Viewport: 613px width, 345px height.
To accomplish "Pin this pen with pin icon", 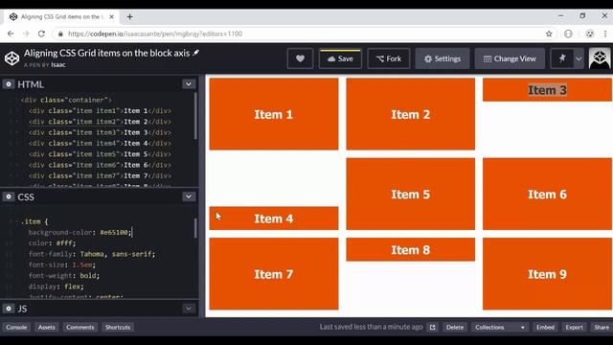I will point(562,58).
